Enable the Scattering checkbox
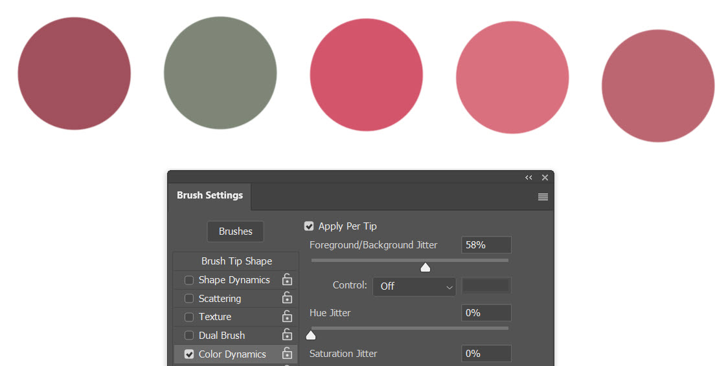 coord(189,298)
